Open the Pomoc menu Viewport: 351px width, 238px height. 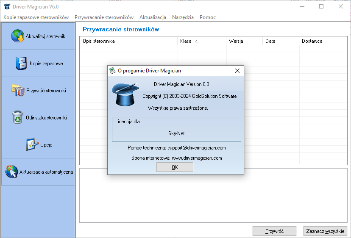pyautogui.click(x=208, y=17)
